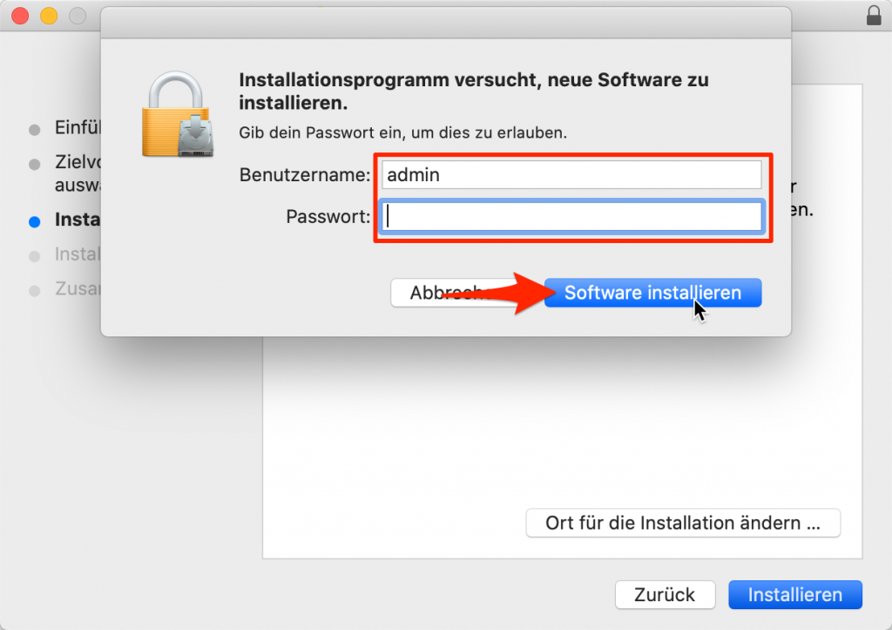The image size is (892, 630).
Task: Click the grey disabled zoom button
Action: [78, 16]
